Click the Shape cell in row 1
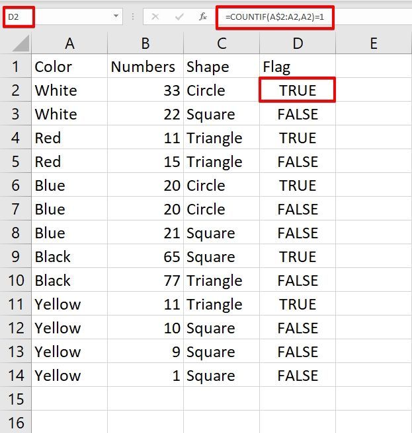412x433 pixels. (222, 67)
